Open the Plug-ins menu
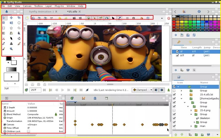Viewport: 221px width, 138px height. click(x=59, y=6)
